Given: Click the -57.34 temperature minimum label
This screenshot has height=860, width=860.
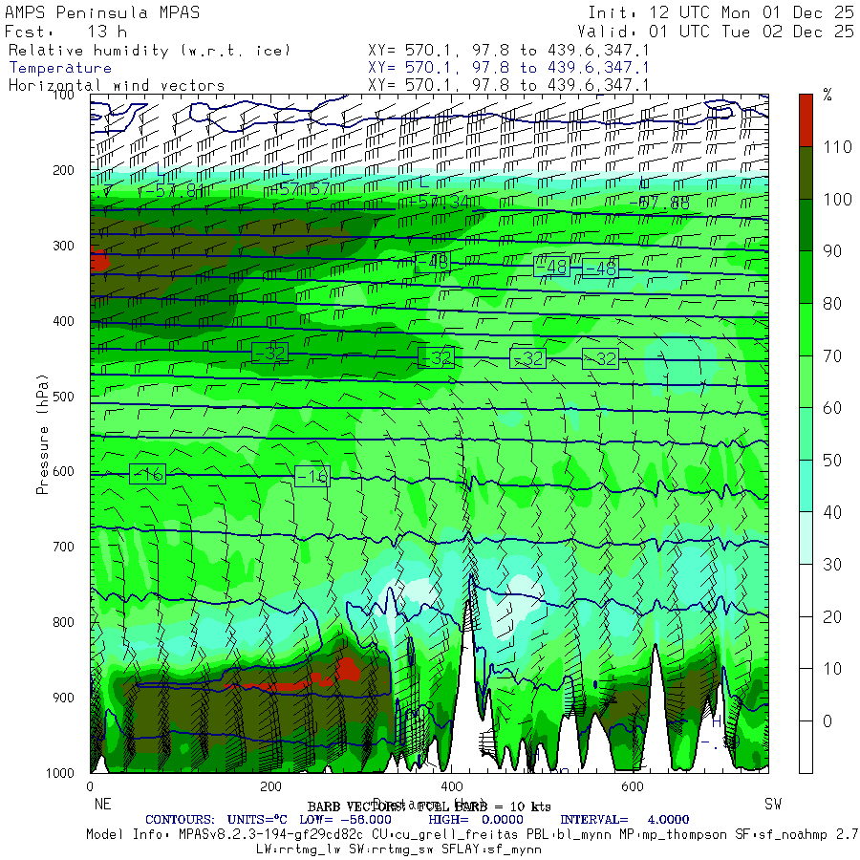Looking at the screenshot, I should (x=439, y=202).
